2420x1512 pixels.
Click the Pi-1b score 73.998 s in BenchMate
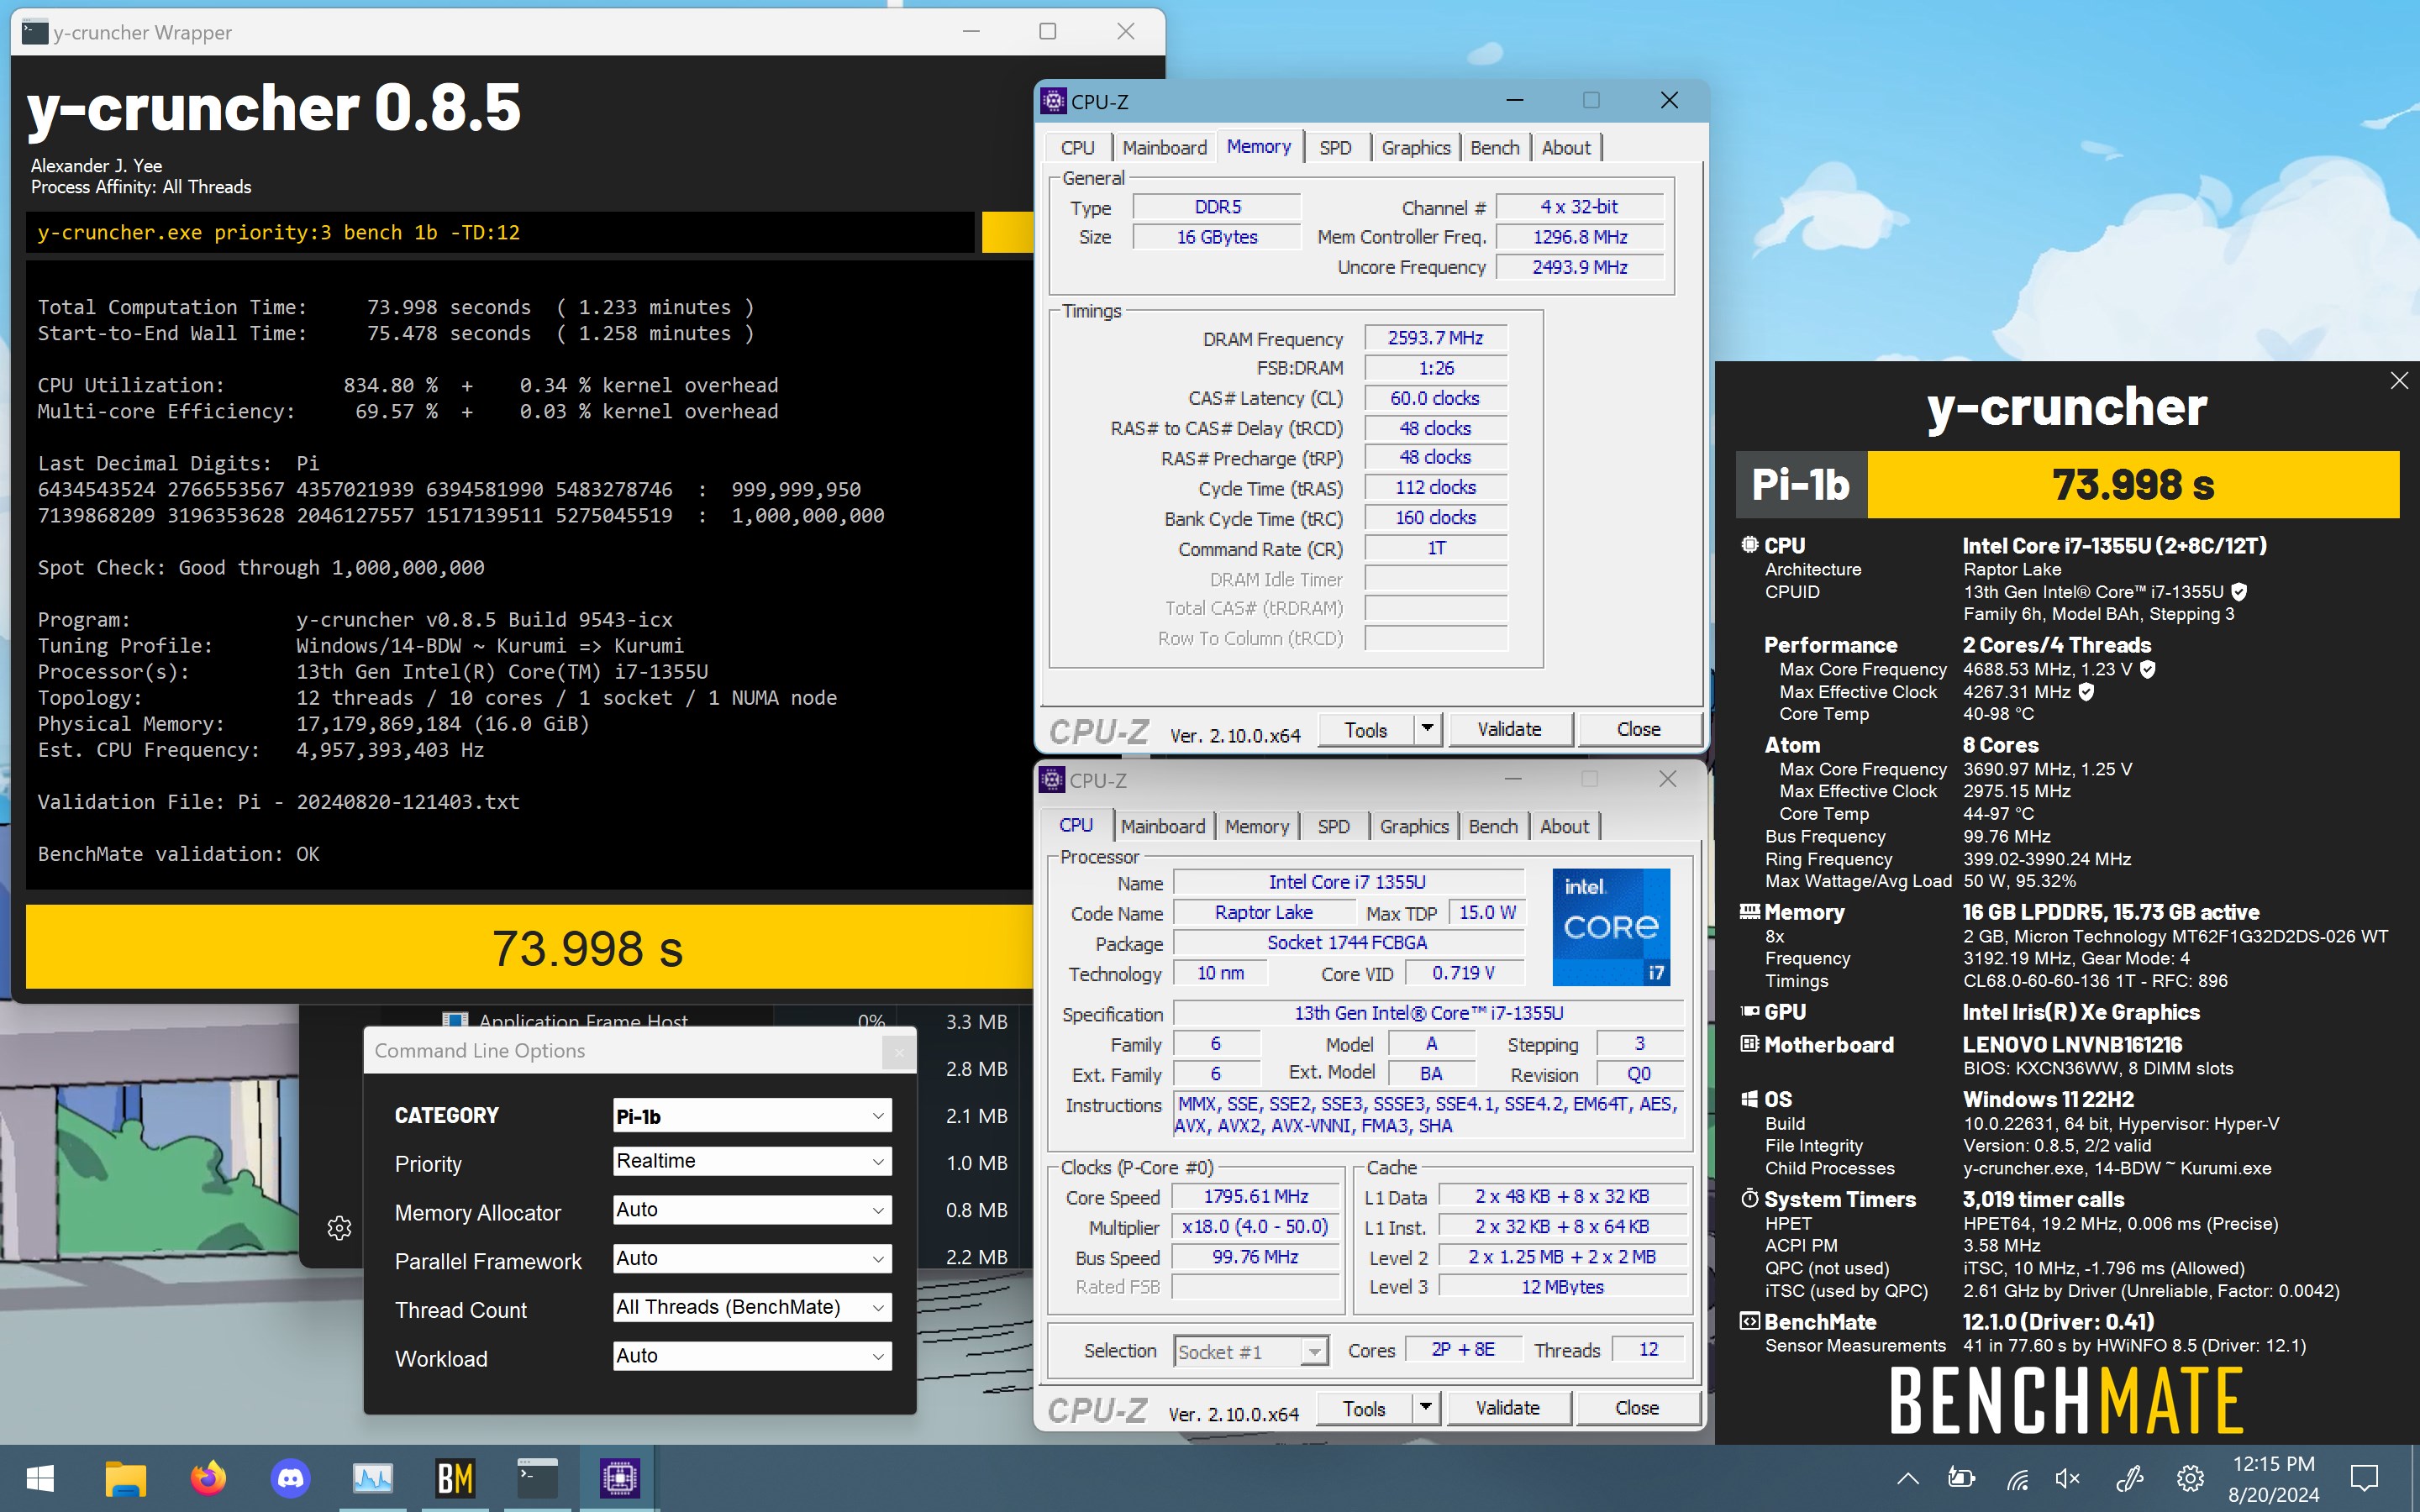tap(2132, 485)
